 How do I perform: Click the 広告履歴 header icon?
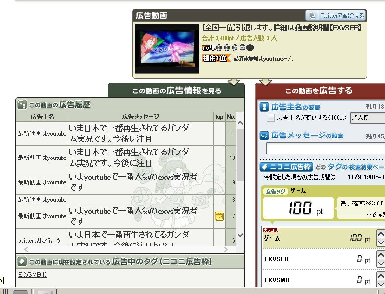coord(22,105)
